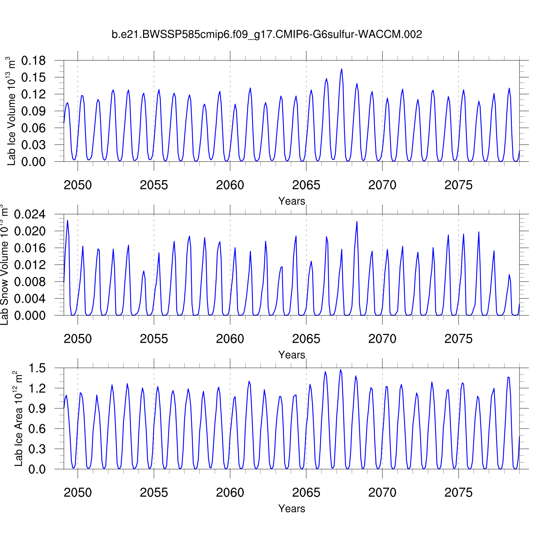Click the 0.18 tick label on ice volume axis
Image resolution: width=534 pixels, height=534 pixels.
pos(33,61)
